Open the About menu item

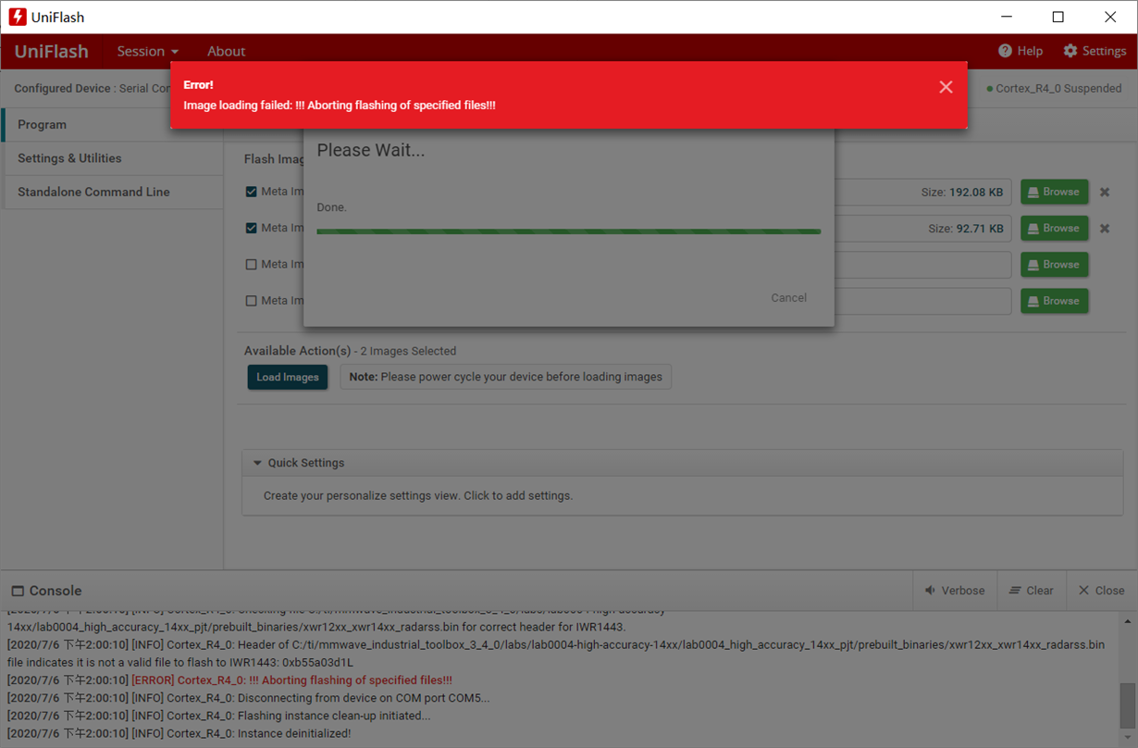coord(226,51)
